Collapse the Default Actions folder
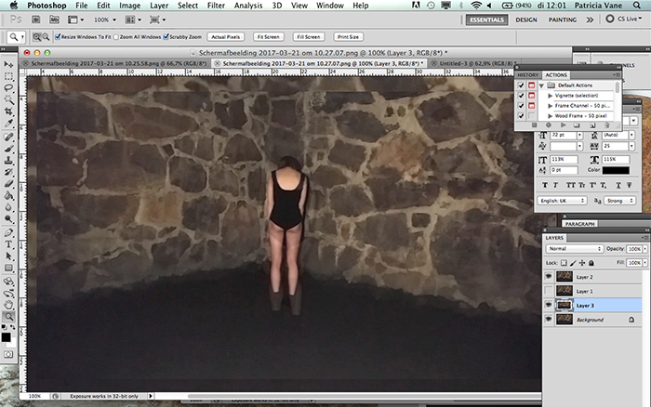The image size is (651, 407). pyautogui.click(x=541, y=85)
